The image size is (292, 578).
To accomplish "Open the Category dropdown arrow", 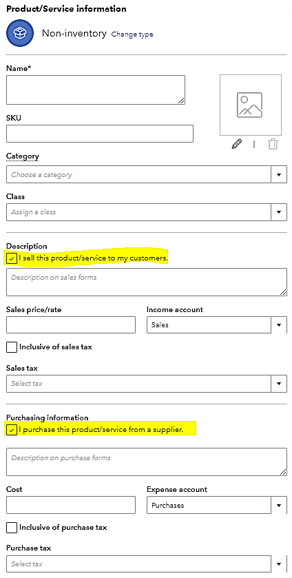I will (x=279, y=174).
